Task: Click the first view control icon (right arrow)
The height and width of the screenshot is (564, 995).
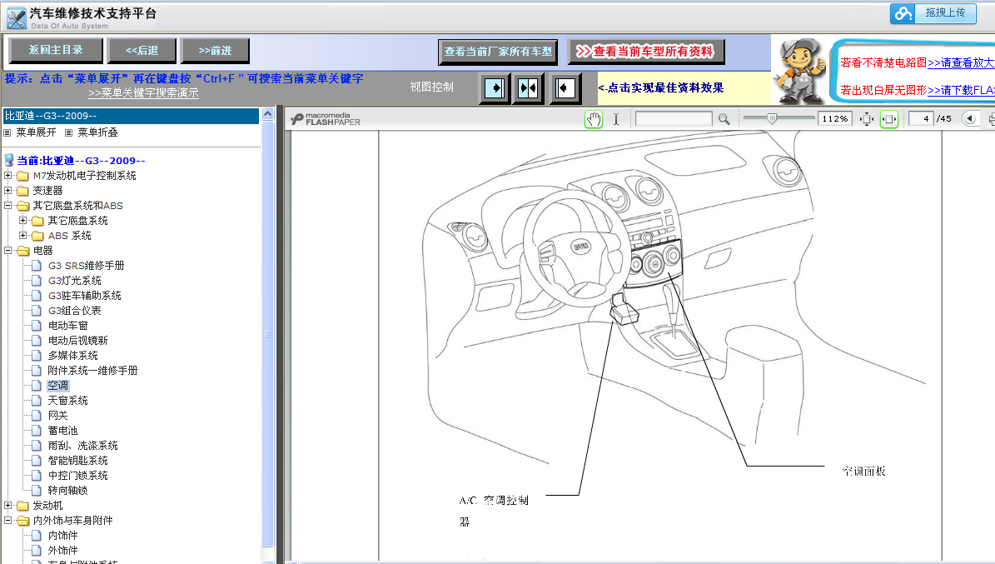Action: tap(495, 87)
